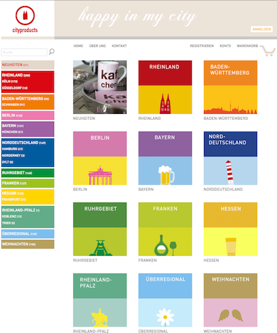The height and width of the screenshot is (333, 277).
Task: Select Hamburg subcategory in sidebar
Action: click(12, 149)
